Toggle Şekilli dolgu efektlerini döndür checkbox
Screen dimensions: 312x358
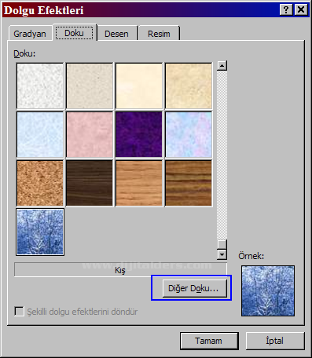pyautogui.click(x=19, y=312)
